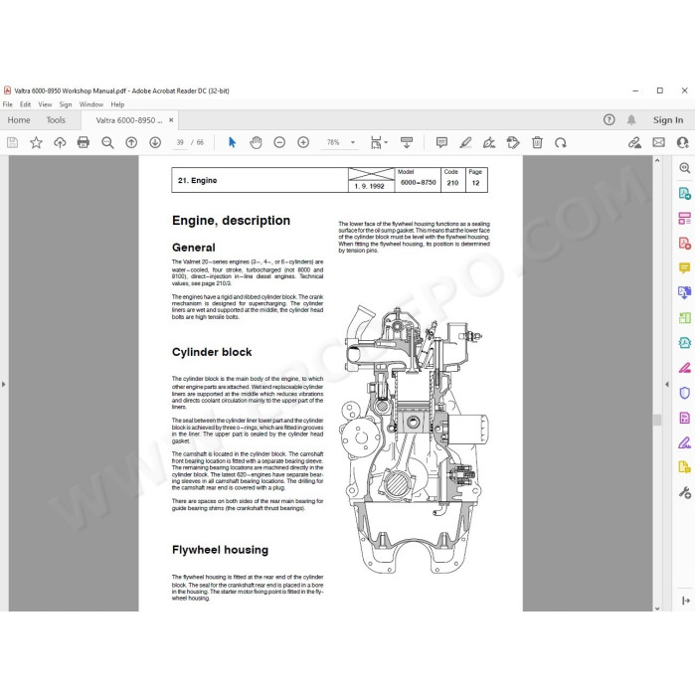Open the View menu
The height and width of the screenshot is (696, 696).
[45, 104]
